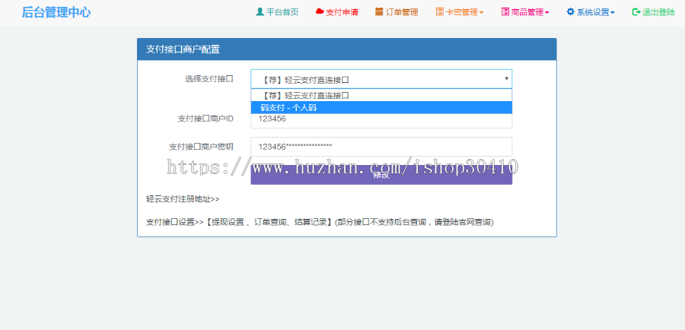685x330 pixels.
Task: Open 提现设置 link
Action: 227,222
